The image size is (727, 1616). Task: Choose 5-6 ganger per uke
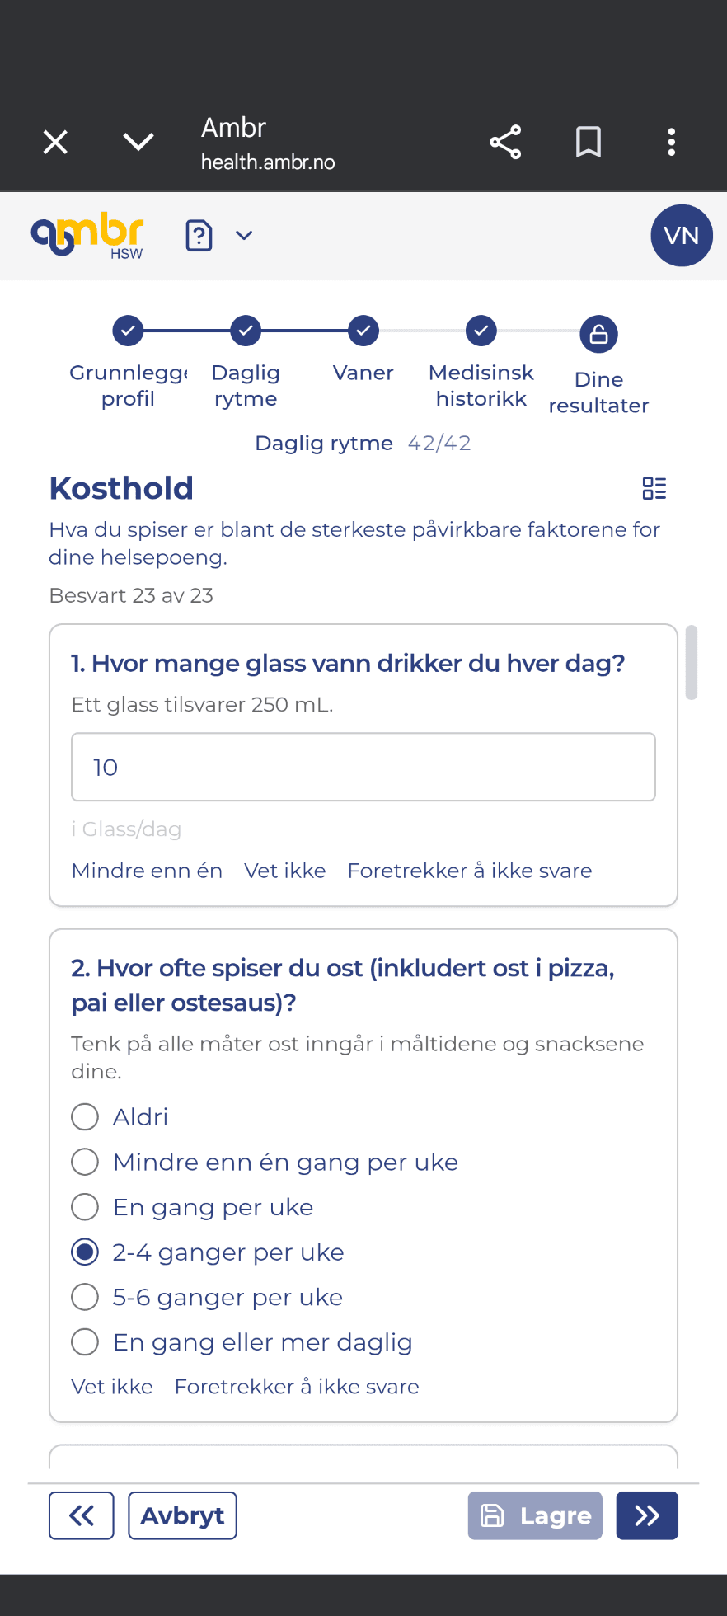pyautogui.click(x=85, y=1297)
